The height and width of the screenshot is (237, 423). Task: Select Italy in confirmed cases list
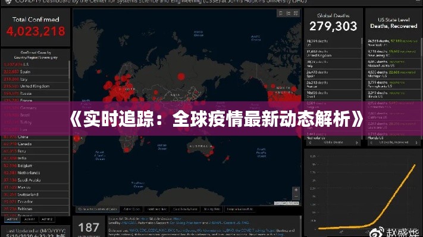click(x=35, y=79)
